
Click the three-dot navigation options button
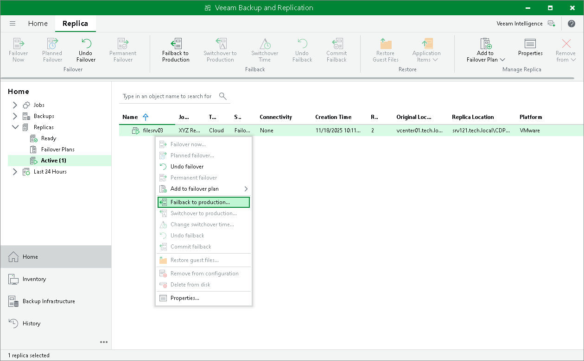click(x=104, y=342)
